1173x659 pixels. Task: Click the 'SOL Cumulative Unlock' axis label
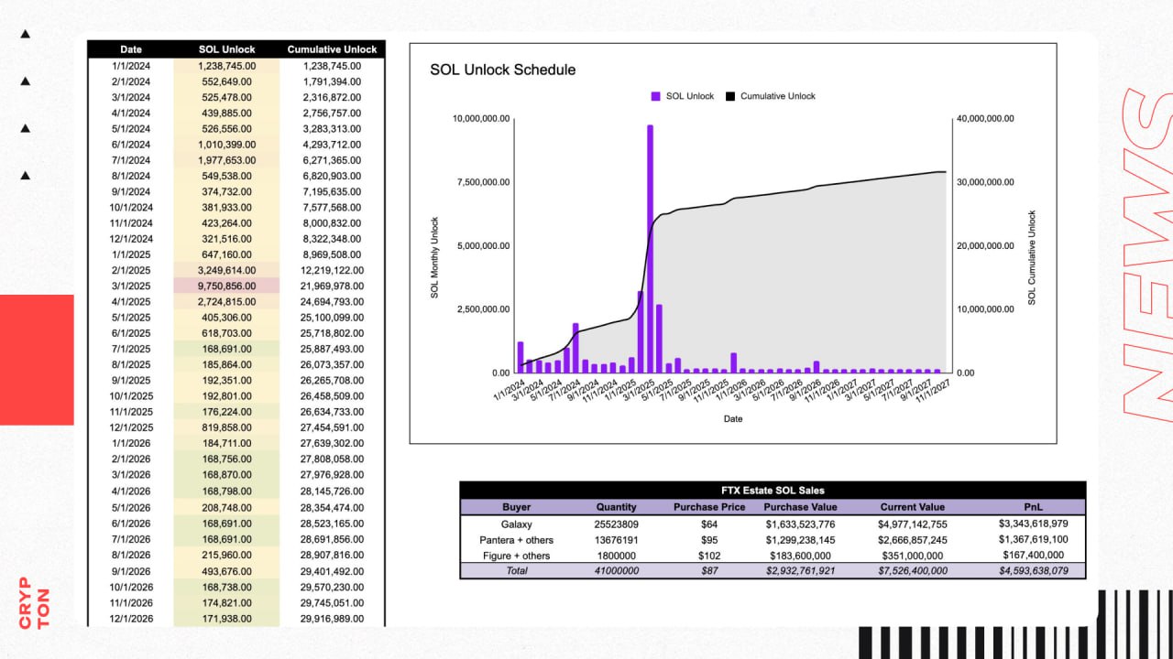1031,258
